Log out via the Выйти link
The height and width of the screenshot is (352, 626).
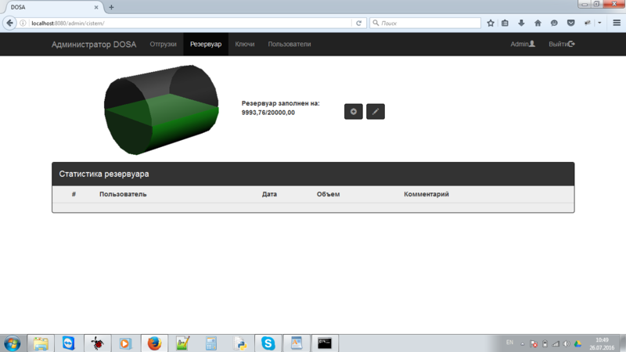(x=561, y=45)
